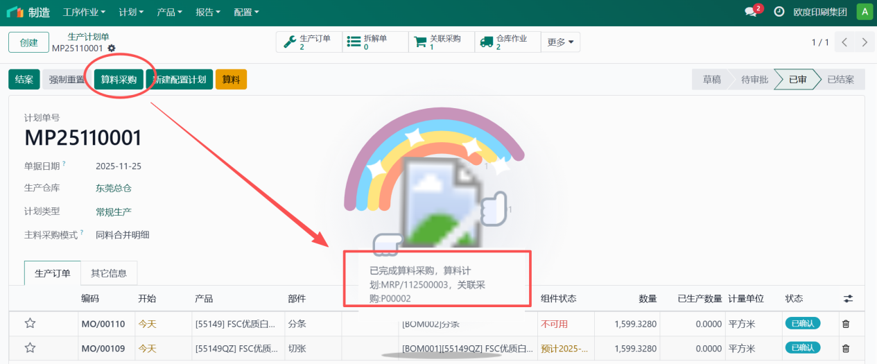Image resolution: width=877 pixels, height=364 pixels.
Task: Expand the 工序作业 menu
Action: pyautogui.click(x=84, y=12)
